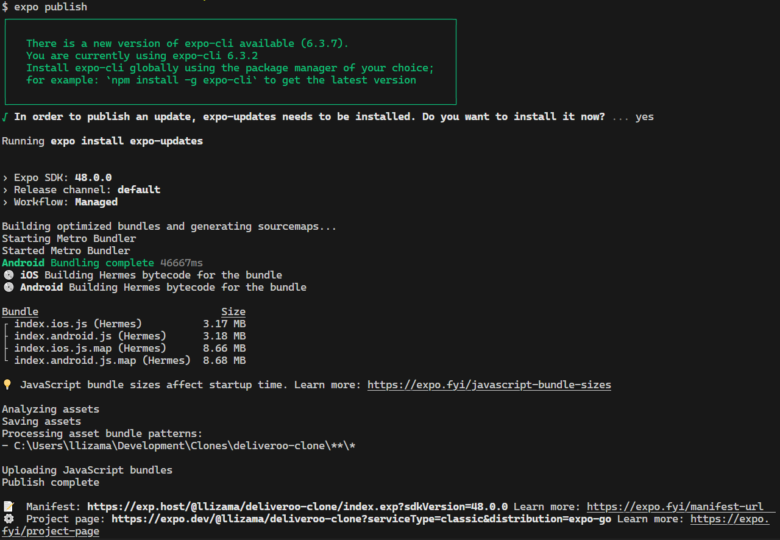Screen dimensions: 780x540
Task: Click the "index.android.js (Hermes)" bundle row
Action: (x=90, y=336)
